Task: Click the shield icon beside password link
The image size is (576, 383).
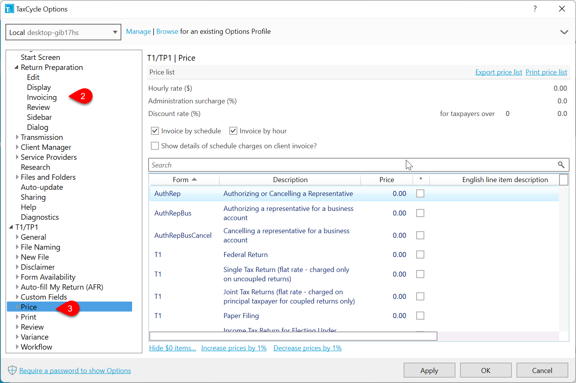Action: point(12,370)
